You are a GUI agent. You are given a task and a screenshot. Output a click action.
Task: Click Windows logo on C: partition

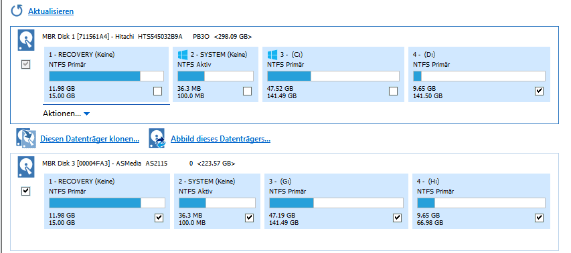coord(272,55)
